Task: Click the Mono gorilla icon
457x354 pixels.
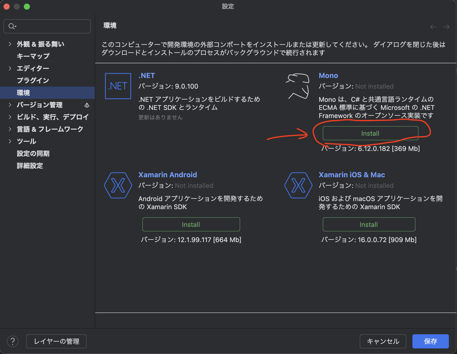Action: (298, 86)
